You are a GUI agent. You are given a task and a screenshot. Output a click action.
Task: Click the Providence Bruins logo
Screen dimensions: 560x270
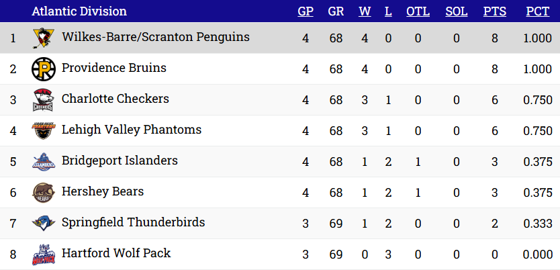pos(42,69)
